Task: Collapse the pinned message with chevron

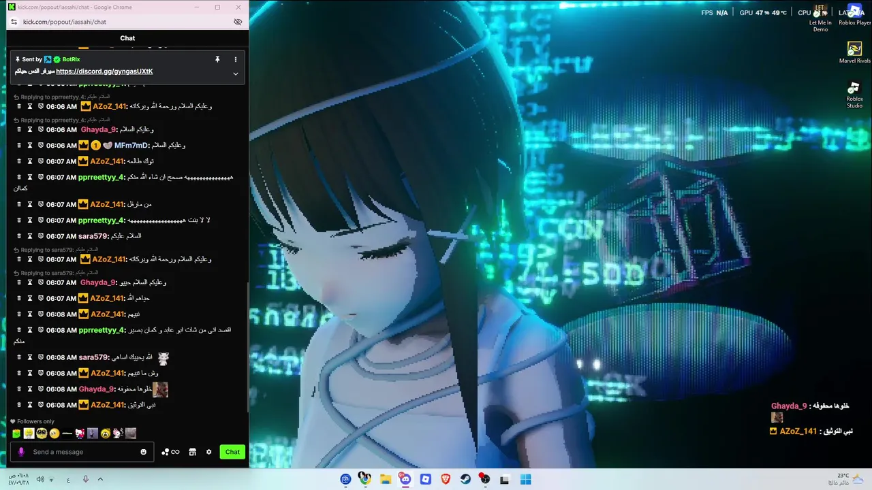Action: pyautogui.click(x=236, y=73)
